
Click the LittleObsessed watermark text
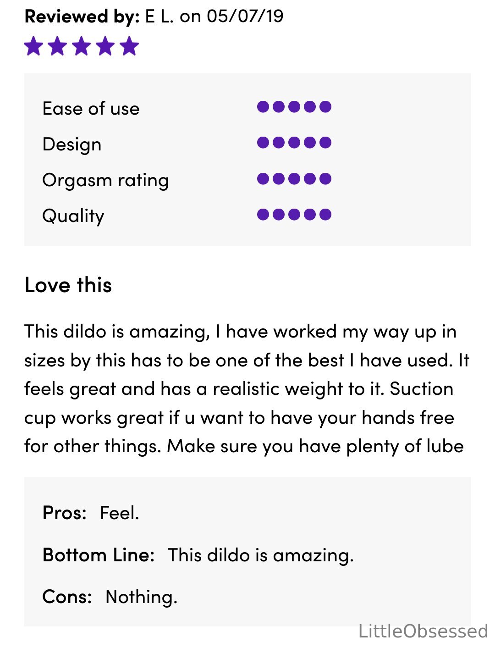423,631
